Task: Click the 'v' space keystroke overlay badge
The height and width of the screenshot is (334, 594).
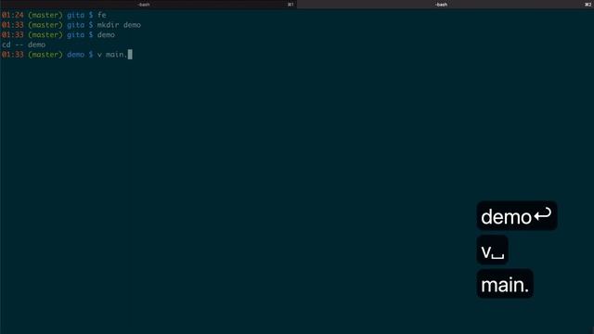Action: (492, 250)
